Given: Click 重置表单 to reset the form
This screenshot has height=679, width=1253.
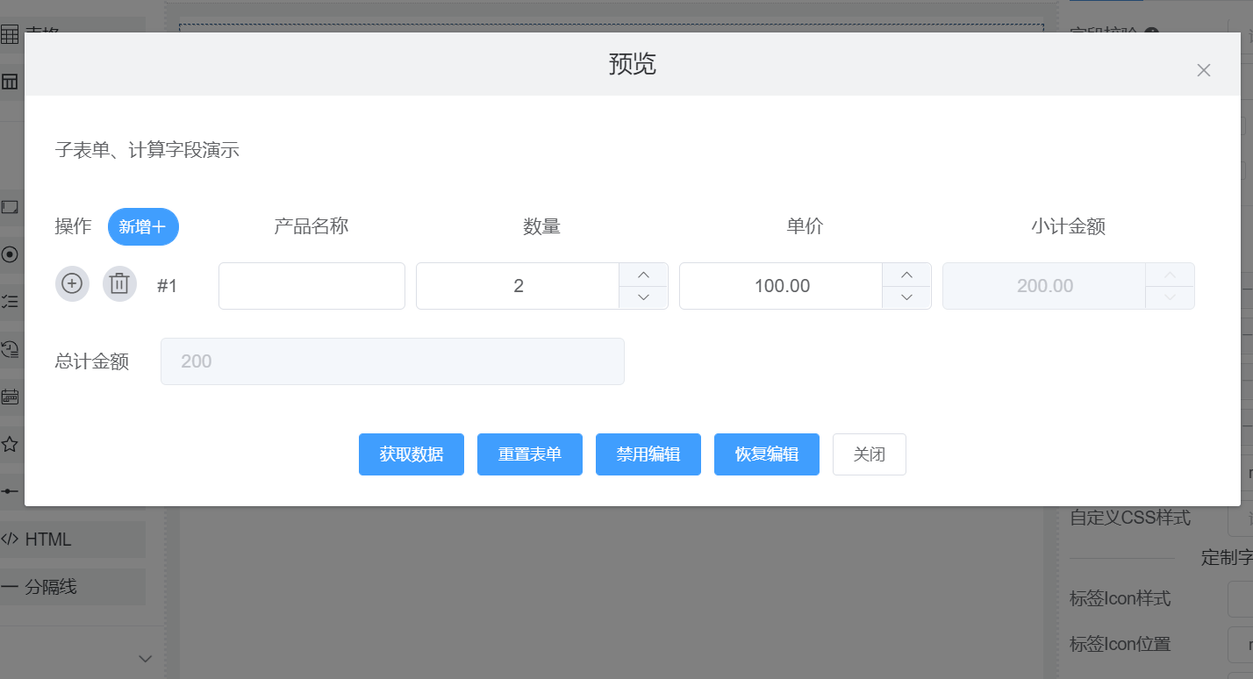Looking at the screenshot, I should point(529,454).
